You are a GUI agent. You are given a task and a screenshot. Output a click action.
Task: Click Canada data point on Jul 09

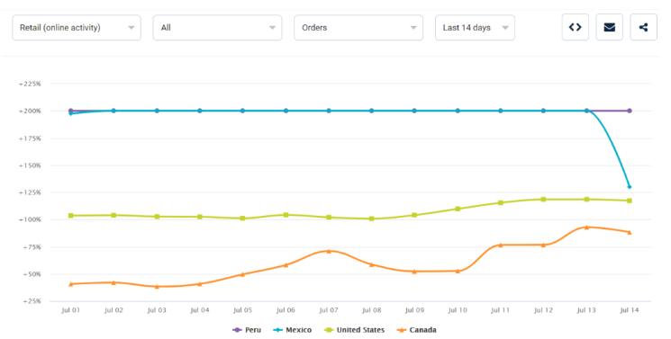414,272
